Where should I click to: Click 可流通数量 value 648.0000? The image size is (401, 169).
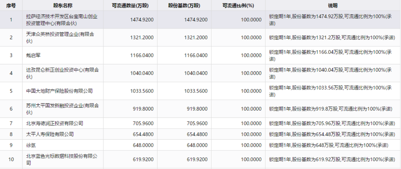[x=143, y=145]
